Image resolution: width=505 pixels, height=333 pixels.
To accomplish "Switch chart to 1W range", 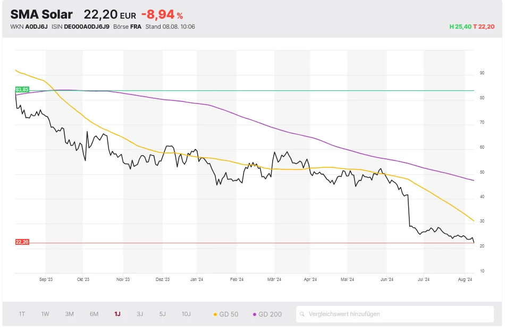I will coord(45,314).
